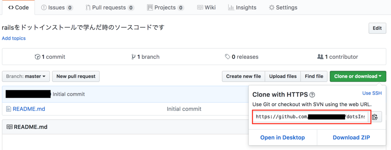Click the Edit description button
Image resolution: width=391 pixels, height=150 pixels.
tap(377, 28)
